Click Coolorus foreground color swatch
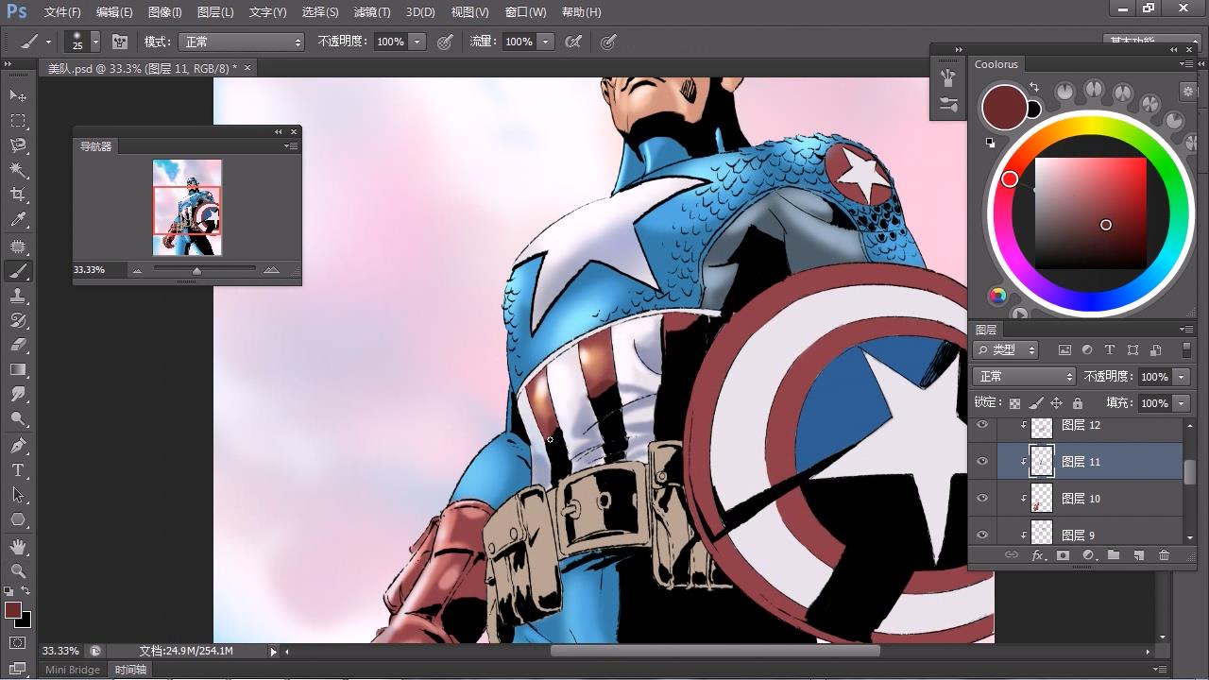This screenshot has height=680, width=1209. click(1005, 107)
